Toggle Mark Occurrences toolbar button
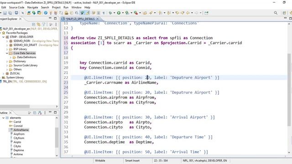Image resolution: width=292 pixels, height=164 pixels. (x=88, y=13)
